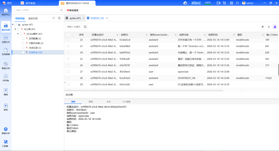This screenshot has height=151, width=279.
Task: Open filter for 消息内容 column
Action: (x=205, y=35)
